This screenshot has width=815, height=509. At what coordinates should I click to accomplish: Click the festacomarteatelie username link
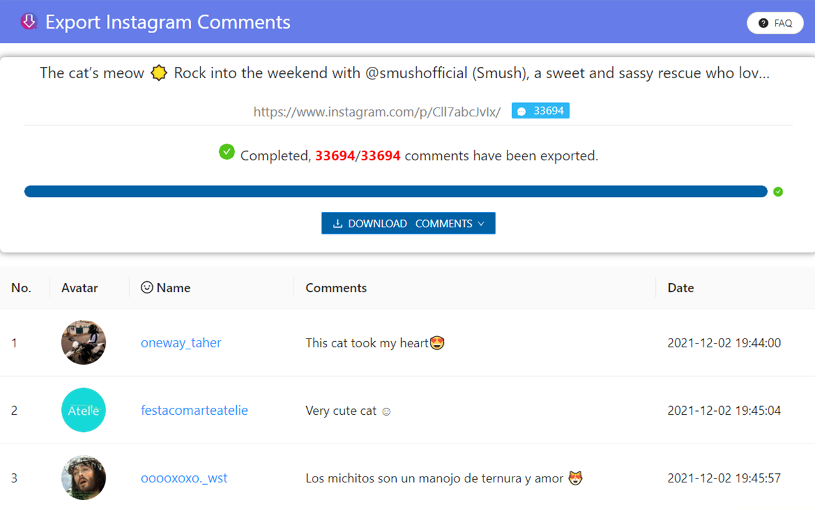(194, 410)
